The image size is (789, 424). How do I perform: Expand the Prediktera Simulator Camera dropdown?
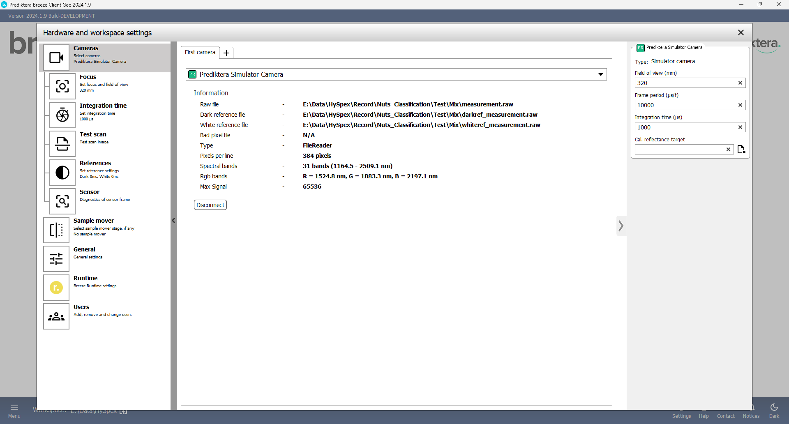[600, 74]
